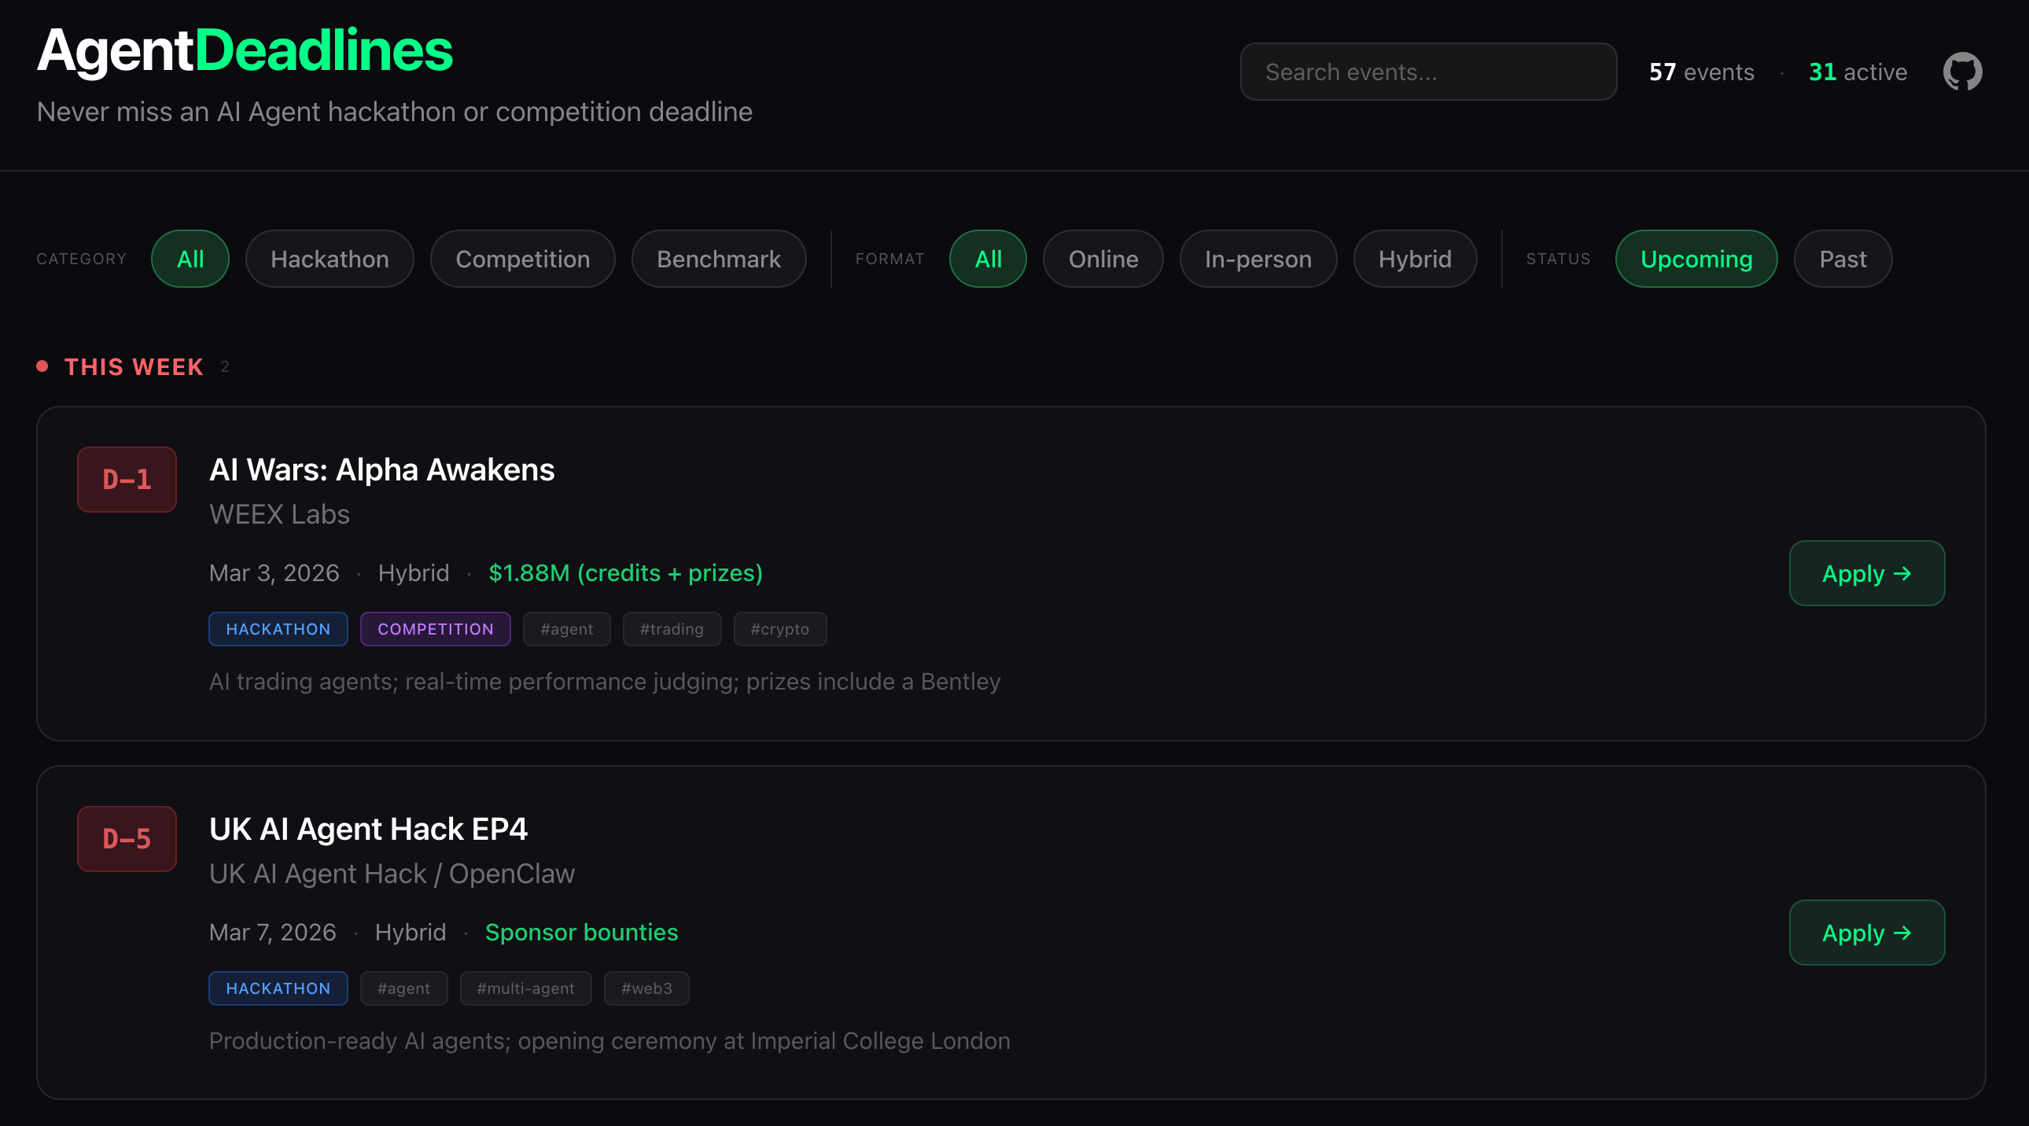Open AI Wars: Alpha Awakens title
The width and height of the screenshot is (2029, 1126).
(x=382, y=470)
